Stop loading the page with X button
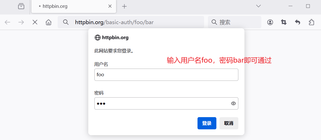 point(35,22)
